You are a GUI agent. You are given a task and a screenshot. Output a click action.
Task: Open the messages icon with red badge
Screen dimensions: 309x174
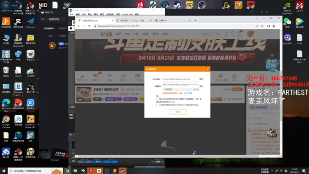[x=239, y=34]
